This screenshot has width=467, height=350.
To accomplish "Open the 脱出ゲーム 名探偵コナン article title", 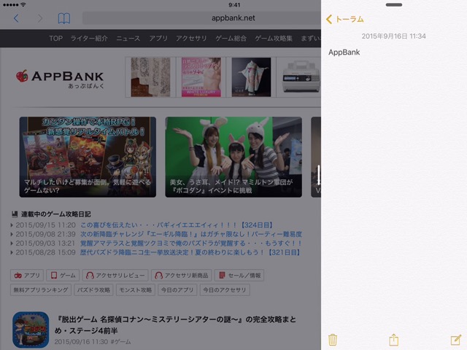I will [x=176, y=325].
